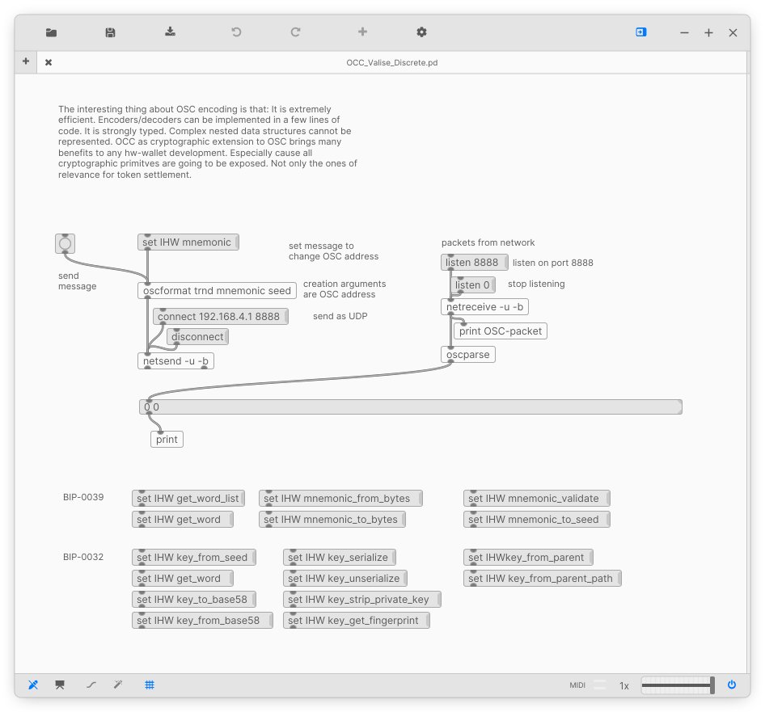Click 'set IHW get_word_list' message
This screenshot has width=765, height=712.
pyautogui.click(x=188, y=499)
